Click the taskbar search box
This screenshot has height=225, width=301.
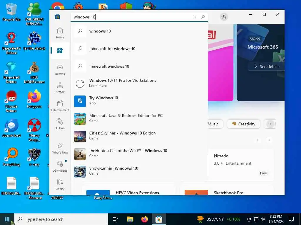click(x=61, y=219)
